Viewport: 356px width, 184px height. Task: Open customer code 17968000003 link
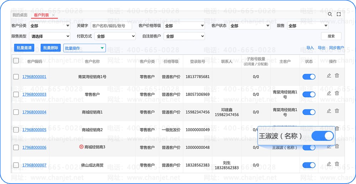(34, 94)
